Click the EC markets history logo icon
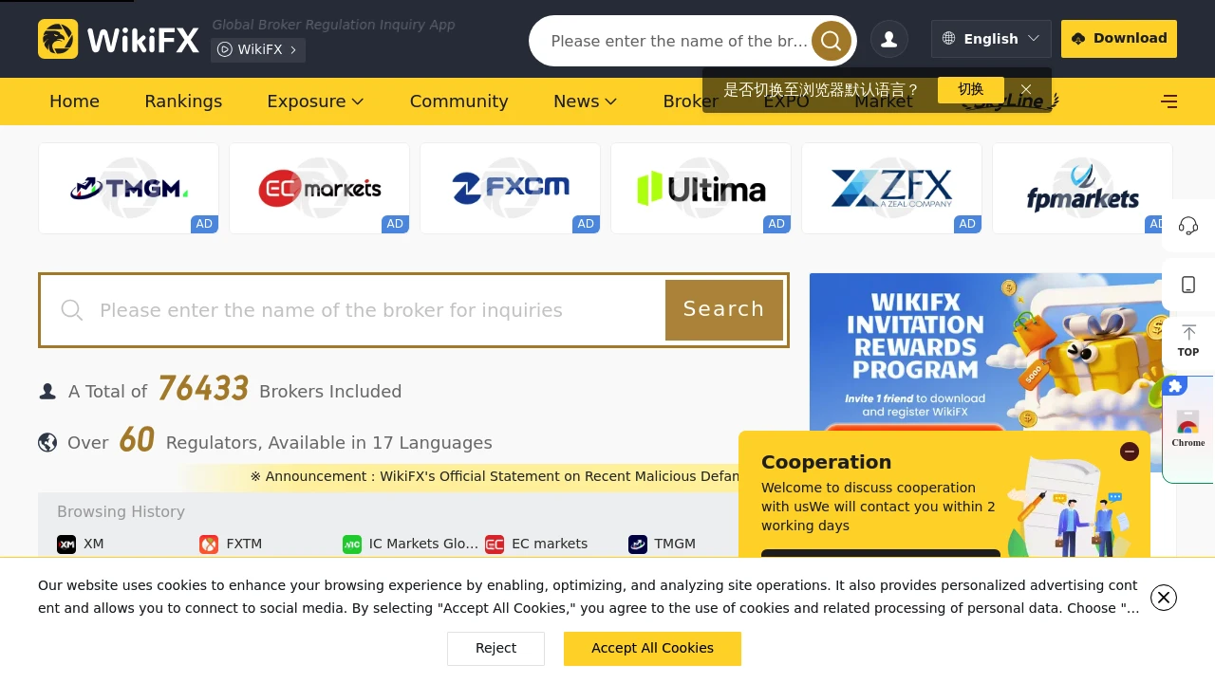Image resolution: width=1215 pixels, height=683 pixels. pos(495,544)
